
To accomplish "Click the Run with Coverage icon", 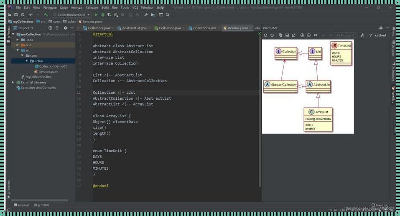I will 109,15.
